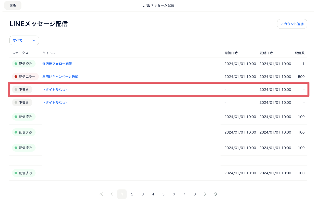
Task: Go to pagination page 4
Action: click(x=153, y=194)
